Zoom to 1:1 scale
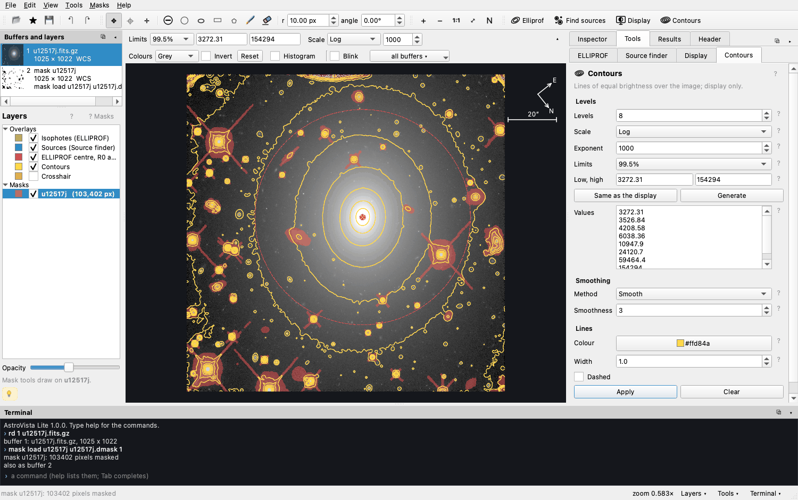The image size is (798, 500). (x=456, y=21)
